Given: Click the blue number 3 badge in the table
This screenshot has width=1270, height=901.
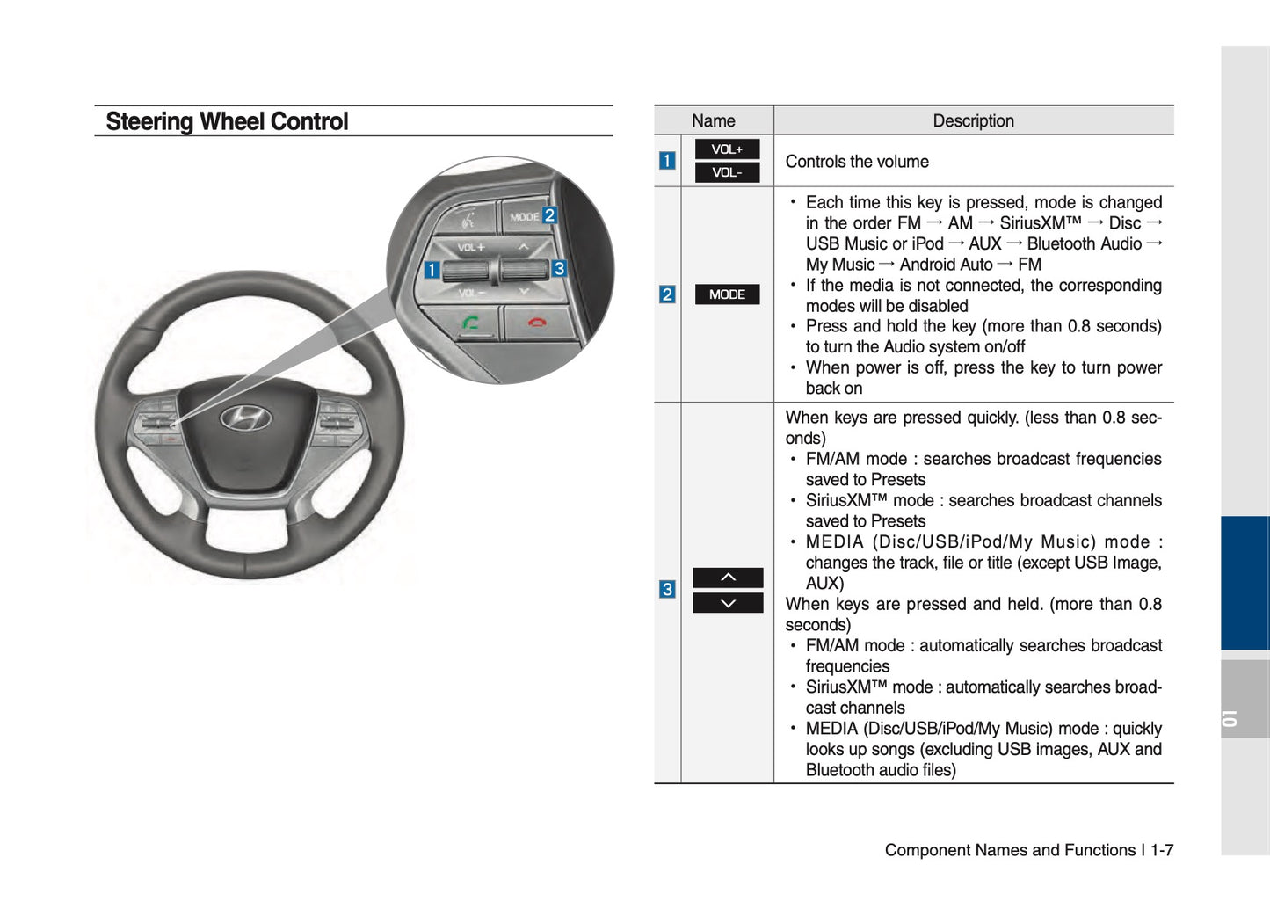Looking at the screenshot, I should 667,589.
